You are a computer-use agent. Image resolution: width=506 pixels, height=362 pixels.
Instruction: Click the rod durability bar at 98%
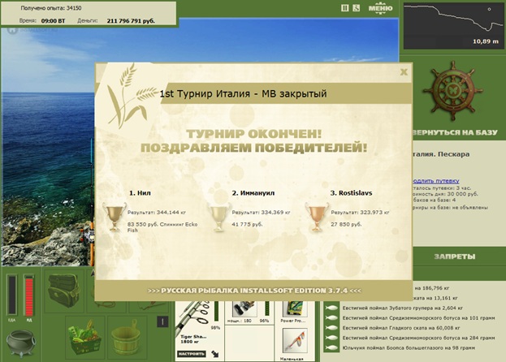[x=216, y=312]
